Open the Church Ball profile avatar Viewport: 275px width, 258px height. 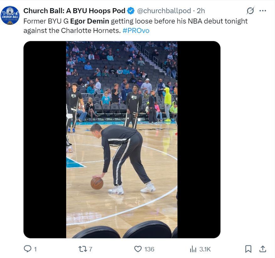pyautogui.click(x=10, y=15)
